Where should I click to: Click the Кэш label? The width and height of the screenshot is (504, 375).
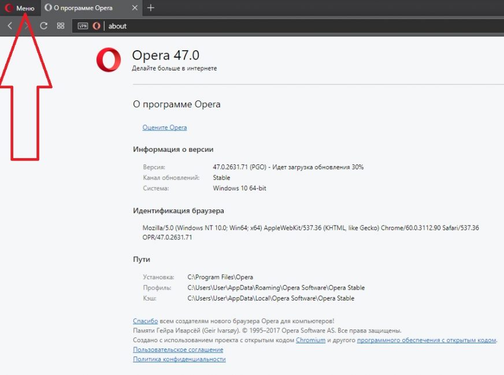pyautogui.click(x=150, y=298)
